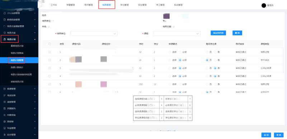
Task: Select 选修 radio in row 4
Action: (170, 76)
